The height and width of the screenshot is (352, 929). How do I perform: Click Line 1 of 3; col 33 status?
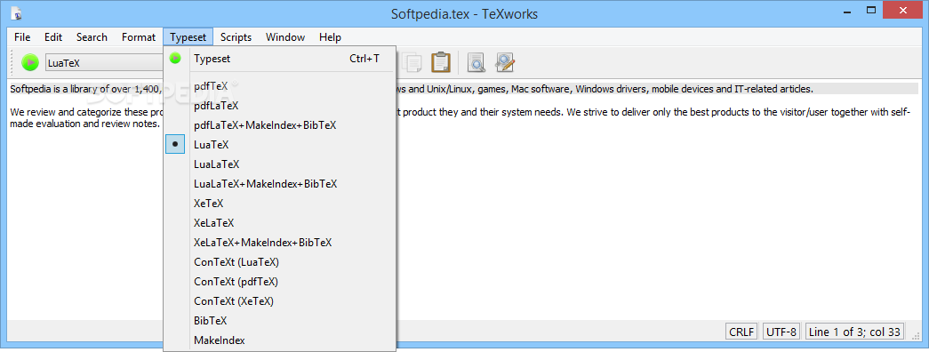click(x=854, y=332)
